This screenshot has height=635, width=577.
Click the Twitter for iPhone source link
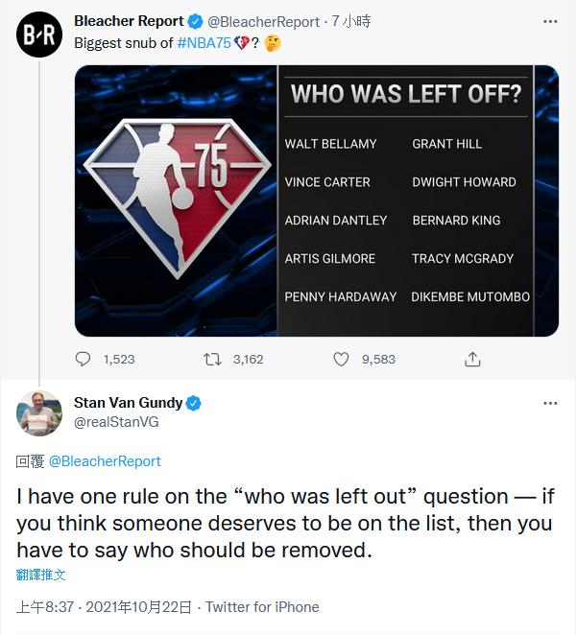coord(262,607)
